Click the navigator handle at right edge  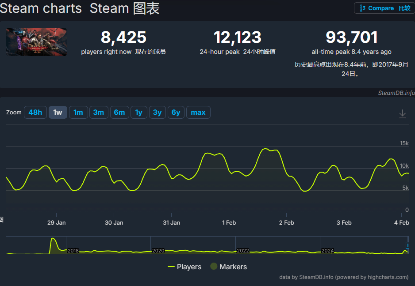[x=407, y=245]
